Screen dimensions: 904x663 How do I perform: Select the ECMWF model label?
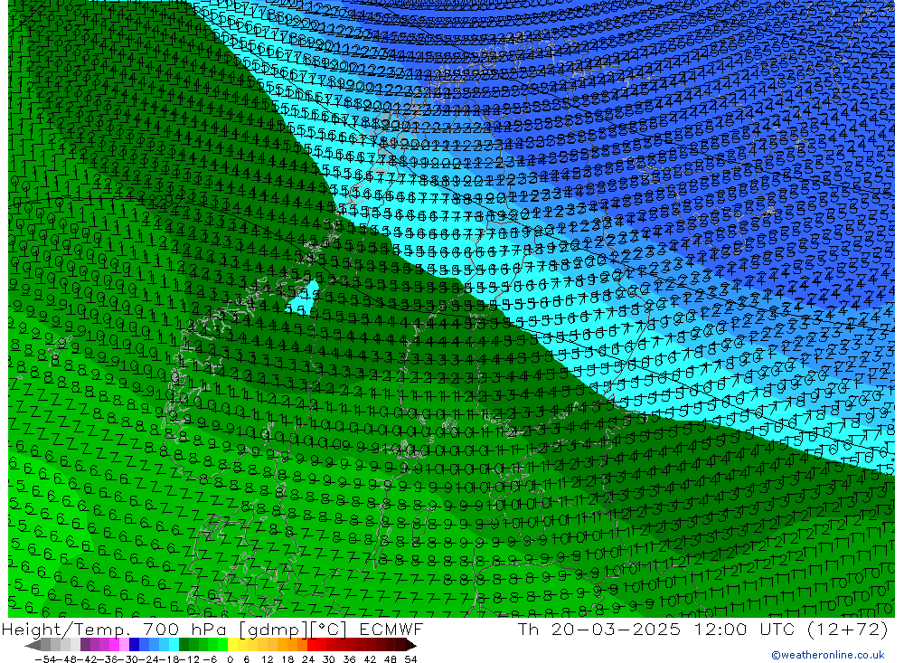point(391,629)
